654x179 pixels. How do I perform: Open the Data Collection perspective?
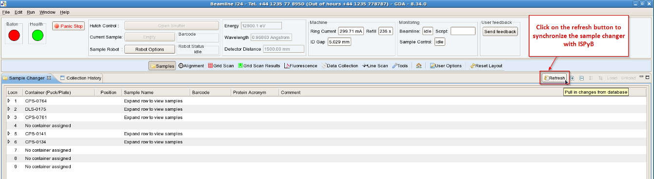340,66
